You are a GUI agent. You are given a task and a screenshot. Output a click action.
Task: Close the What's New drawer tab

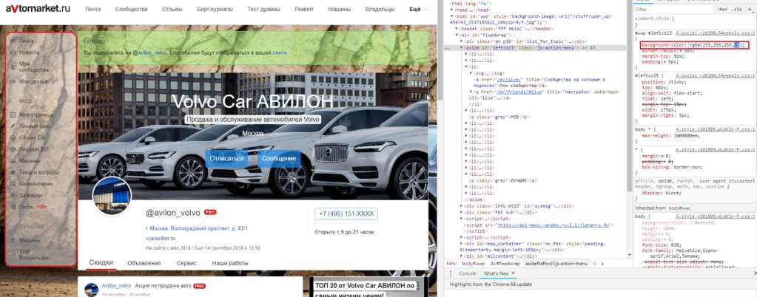514,273
